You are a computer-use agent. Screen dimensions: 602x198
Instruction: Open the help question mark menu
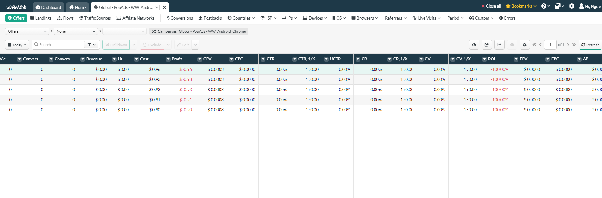pos(545,6)
